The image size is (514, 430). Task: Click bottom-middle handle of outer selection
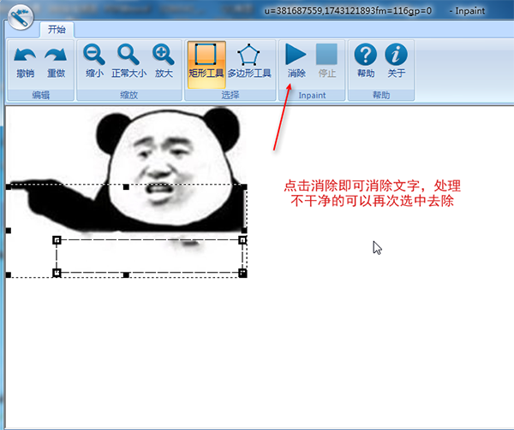click(x=126, y=275)
